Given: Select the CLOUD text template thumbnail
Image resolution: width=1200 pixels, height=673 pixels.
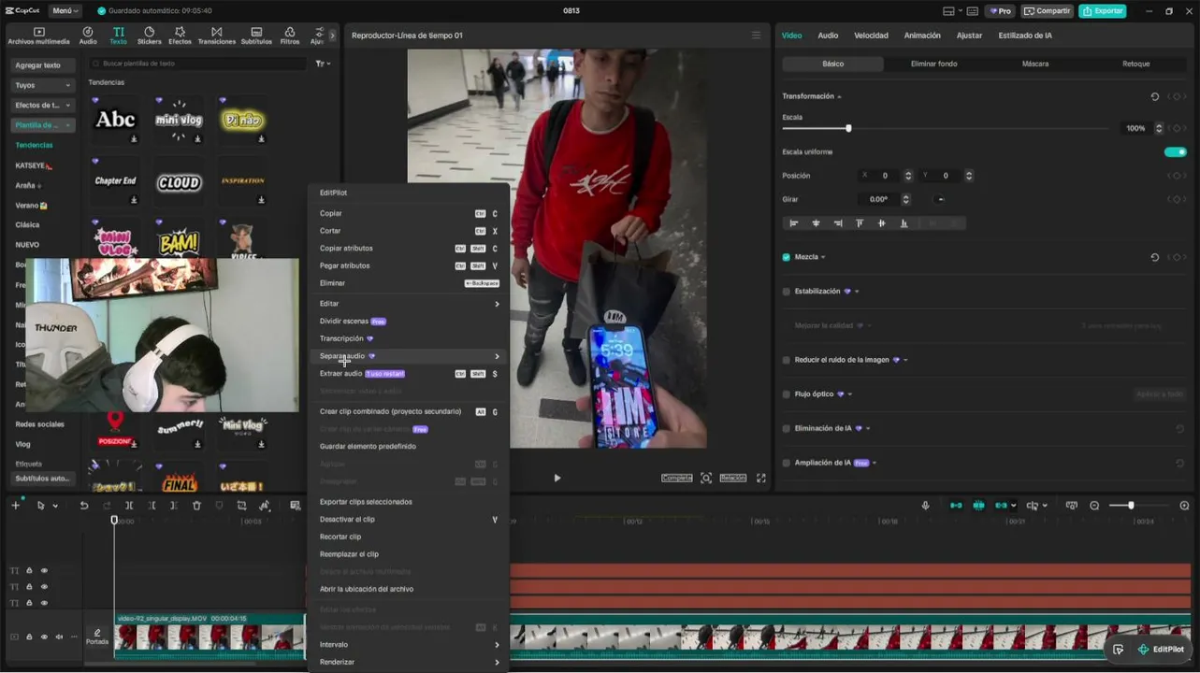Looking at the screenshot, I should click(179, 183).
